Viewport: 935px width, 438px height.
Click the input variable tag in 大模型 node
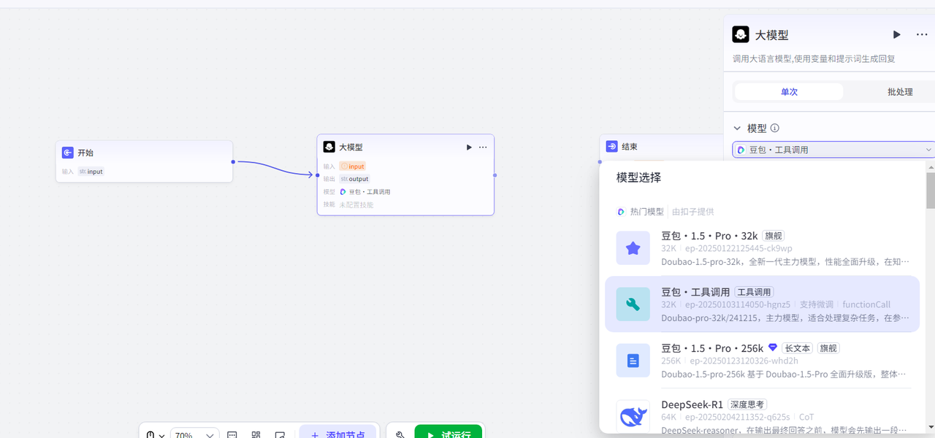[x=352, y=166]
